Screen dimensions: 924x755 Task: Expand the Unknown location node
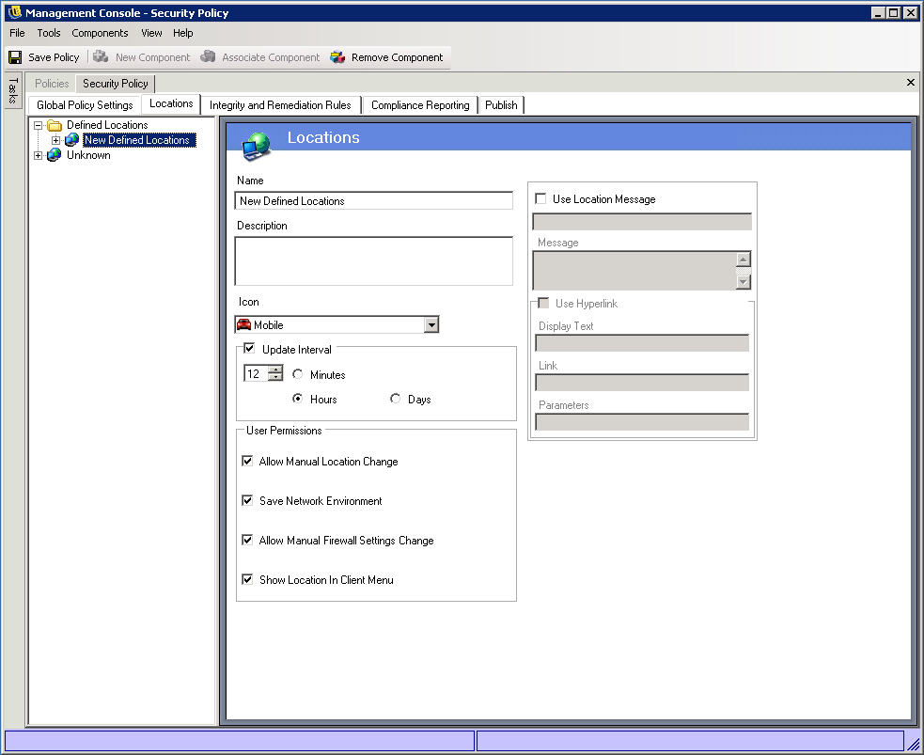point(39,155)
